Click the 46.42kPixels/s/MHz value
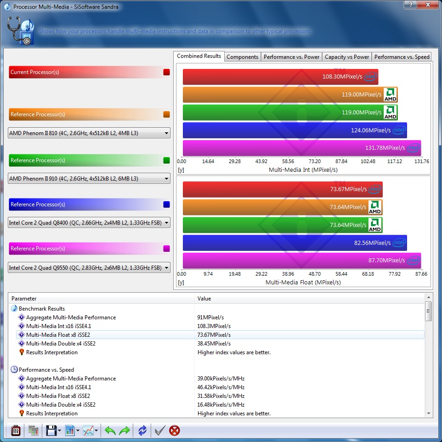 (x=221, y=387)
